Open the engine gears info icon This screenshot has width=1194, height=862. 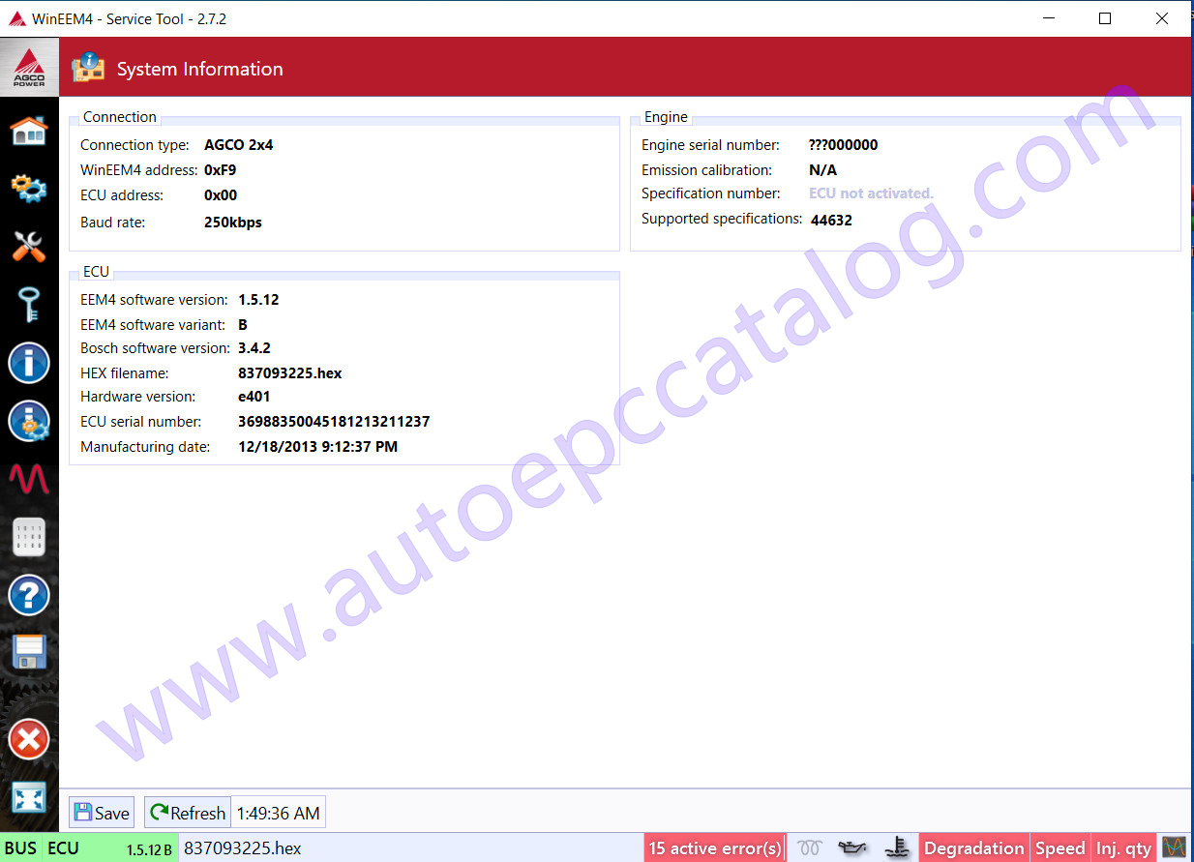coord(29,421)
